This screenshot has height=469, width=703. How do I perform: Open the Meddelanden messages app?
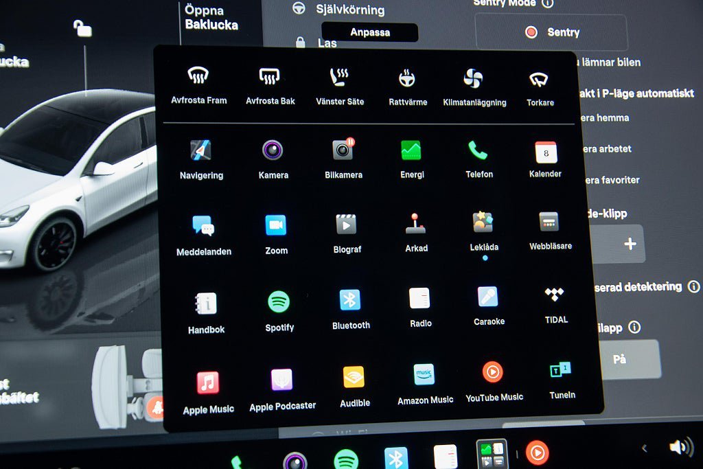(204, 236)
